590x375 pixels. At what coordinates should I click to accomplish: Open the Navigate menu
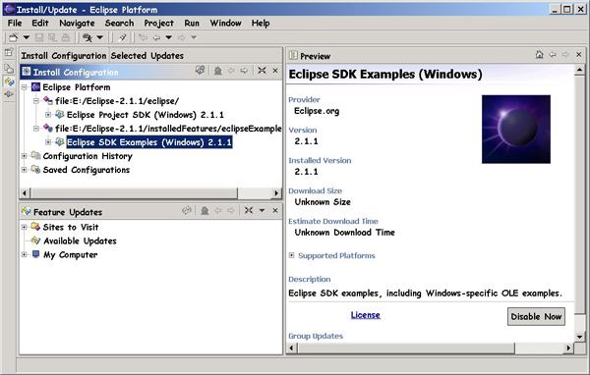77,24
